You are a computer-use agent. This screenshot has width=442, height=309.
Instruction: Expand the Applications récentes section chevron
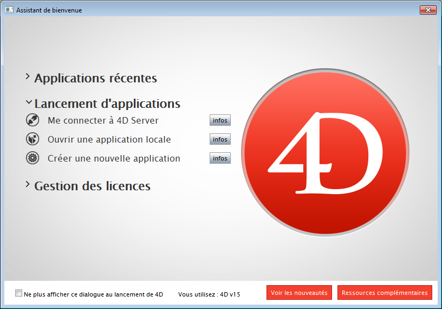(28, 77)
